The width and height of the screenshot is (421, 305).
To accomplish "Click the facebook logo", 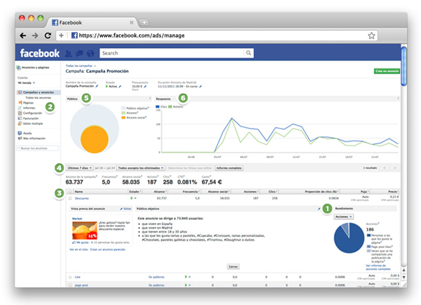I will pyautogui.click(x=40, y=53).
